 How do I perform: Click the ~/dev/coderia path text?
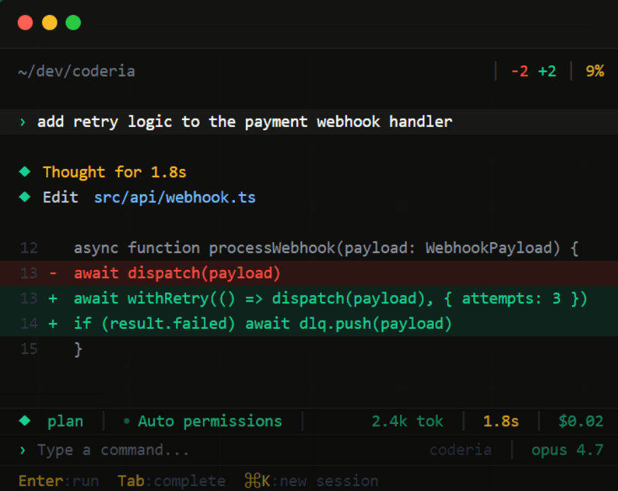(77, 71)
